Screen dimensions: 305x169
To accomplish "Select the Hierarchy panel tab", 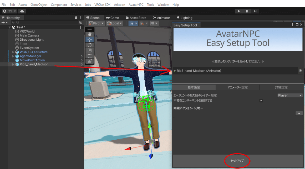I will (11, 18).
